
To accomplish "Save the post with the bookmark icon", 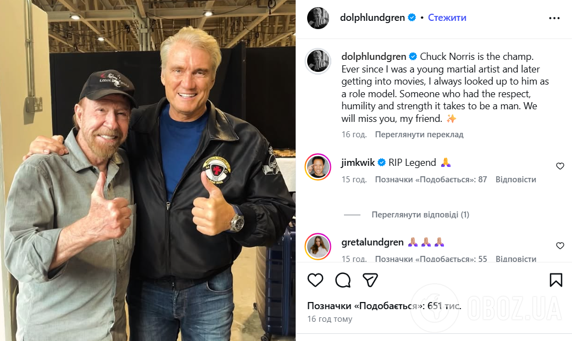I will click(556, 280).
